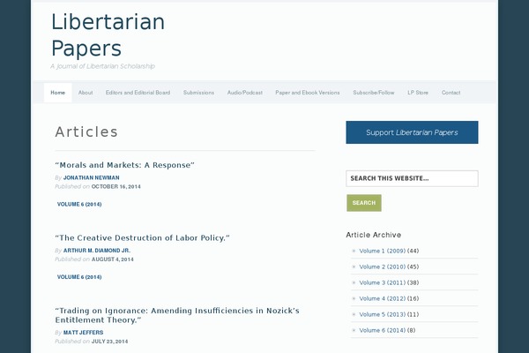Image resolution: width=529 pixels, height=353 pixels.
Task: Click the July 23, 2014 publish date
Action: (x=109, y=342)
